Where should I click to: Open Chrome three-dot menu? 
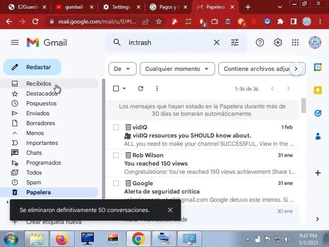point(320,21)
